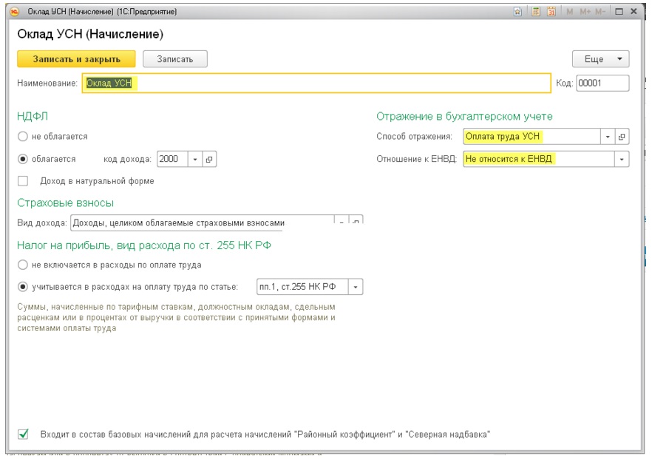652x459 pixels.
Task: Click the Наименование input field
Action: coord(316,83)
